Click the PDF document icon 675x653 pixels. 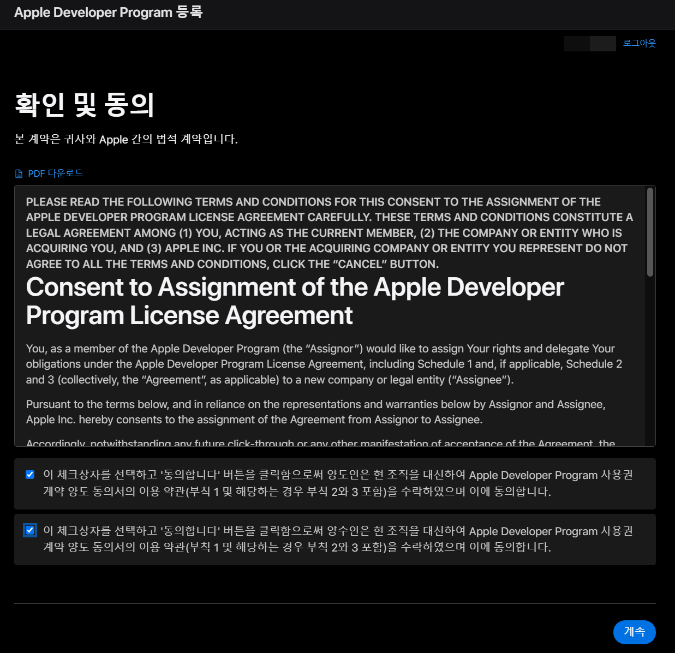pyautogui.click(x=19, y=174)
